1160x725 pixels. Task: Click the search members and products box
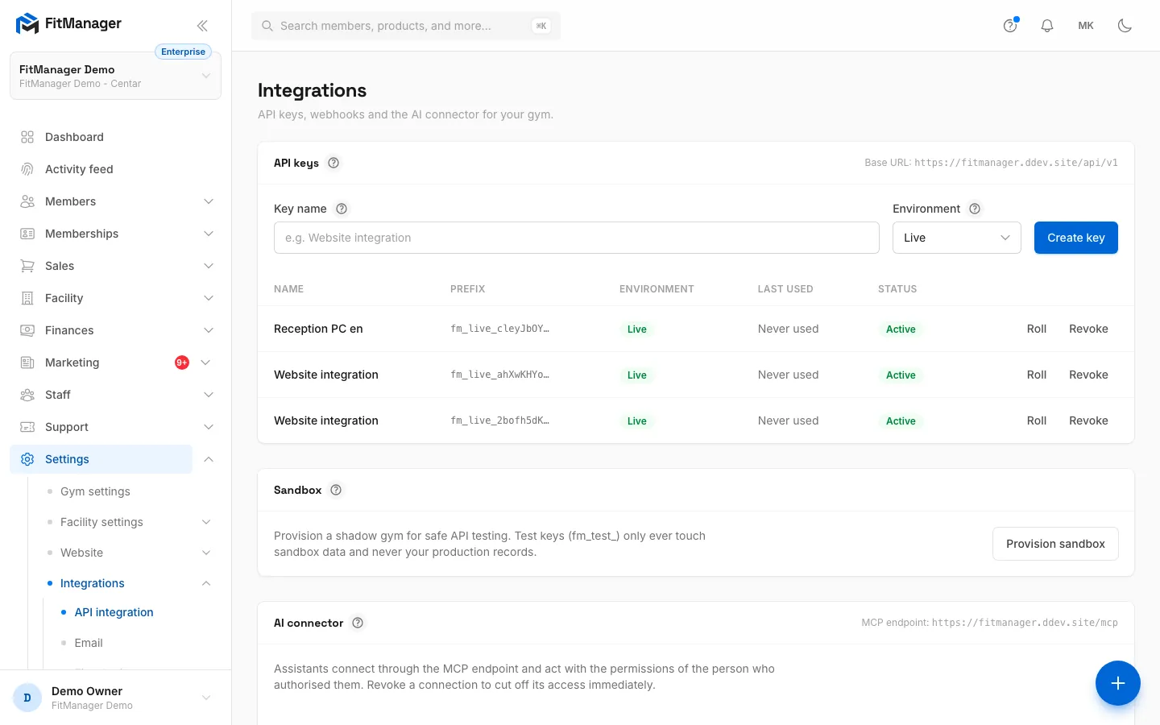click(x=406, y=26)
